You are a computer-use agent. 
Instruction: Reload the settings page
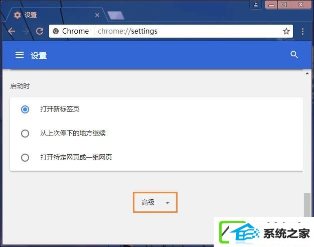pyautogui.click(x=40, y=31)
